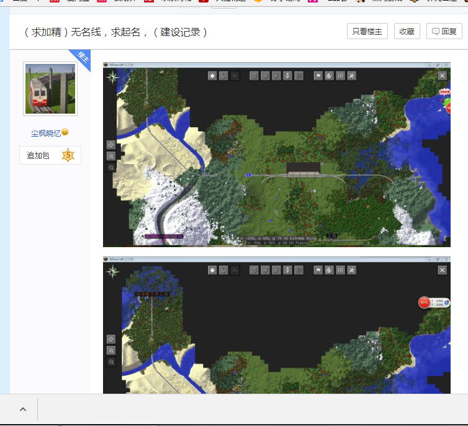Screen dimensions: 468x426
Task: Expand bottom bar with up chevron
Action: click(23, 409)
